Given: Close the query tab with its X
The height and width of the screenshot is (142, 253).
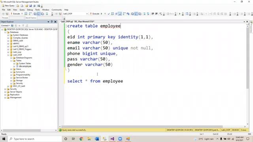Looking at the screenshot, I should click(x=247, y=22).
